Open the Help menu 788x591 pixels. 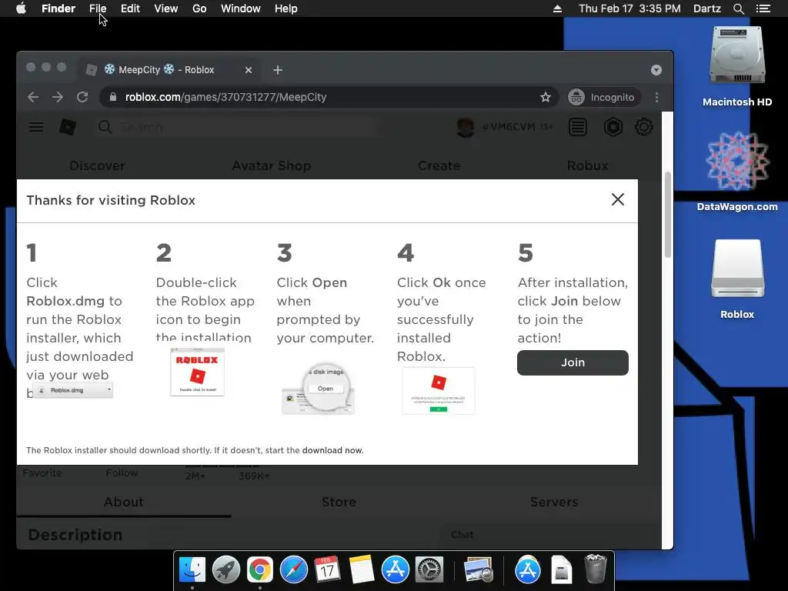coord(286,8)
